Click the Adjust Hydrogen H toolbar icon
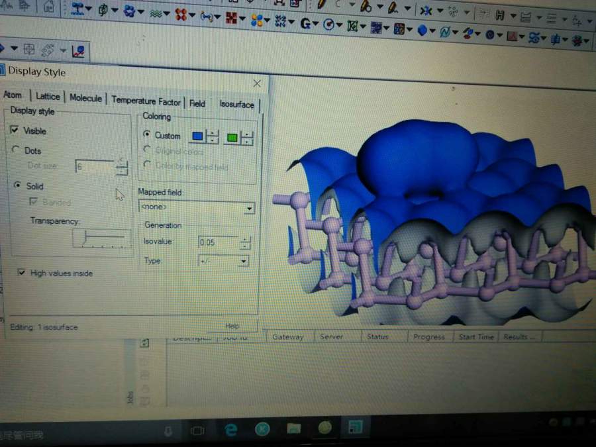Viewport: 596px width, 447px height. pos(500,15)
